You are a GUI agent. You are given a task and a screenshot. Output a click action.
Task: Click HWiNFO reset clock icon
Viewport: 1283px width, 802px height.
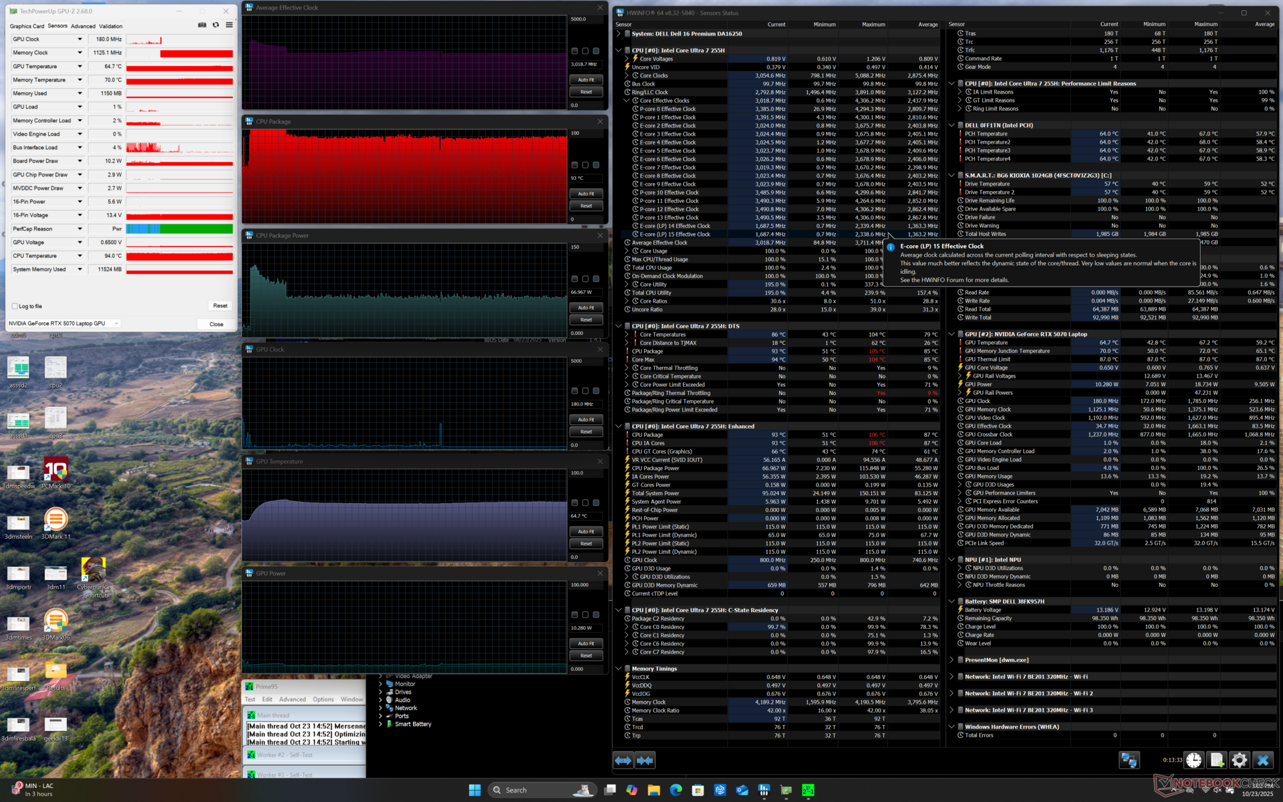[1193, 760]
